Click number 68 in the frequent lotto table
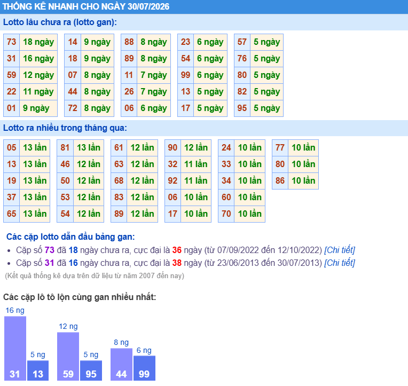The image size is (408, 386). 119,181
